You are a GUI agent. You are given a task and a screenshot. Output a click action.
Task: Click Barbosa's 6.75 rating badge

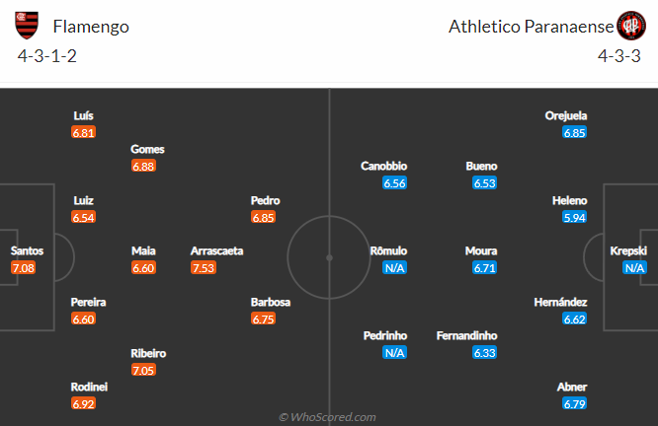[x=263, y=319]
